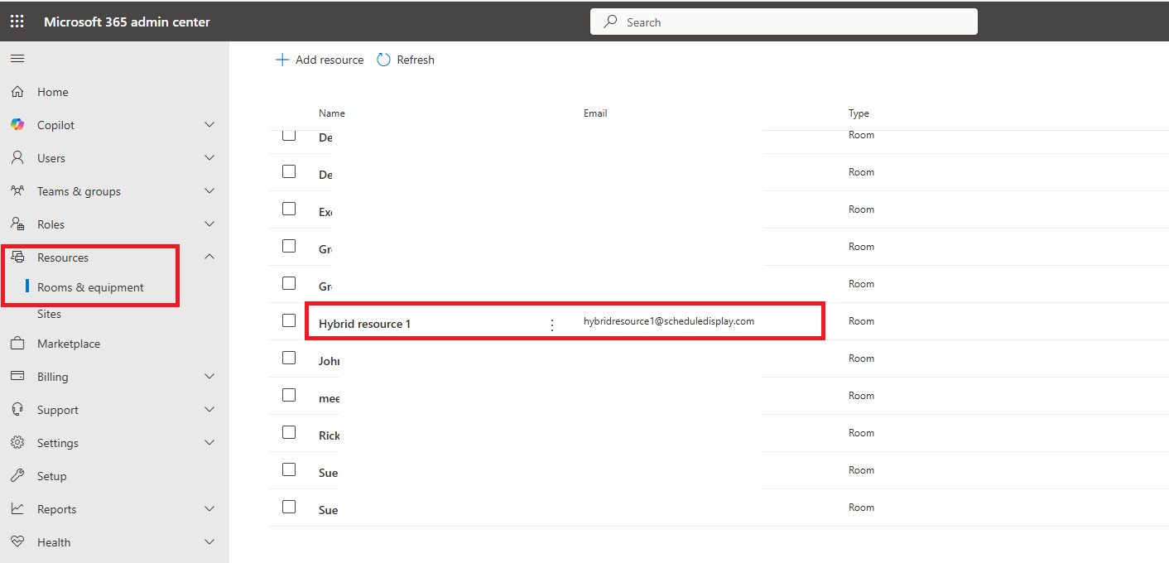
Task: Click Add resource button text
Action: 330,60
